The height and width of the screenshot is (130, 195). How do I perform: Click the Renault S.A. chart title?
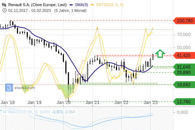[x=38, y=5]
